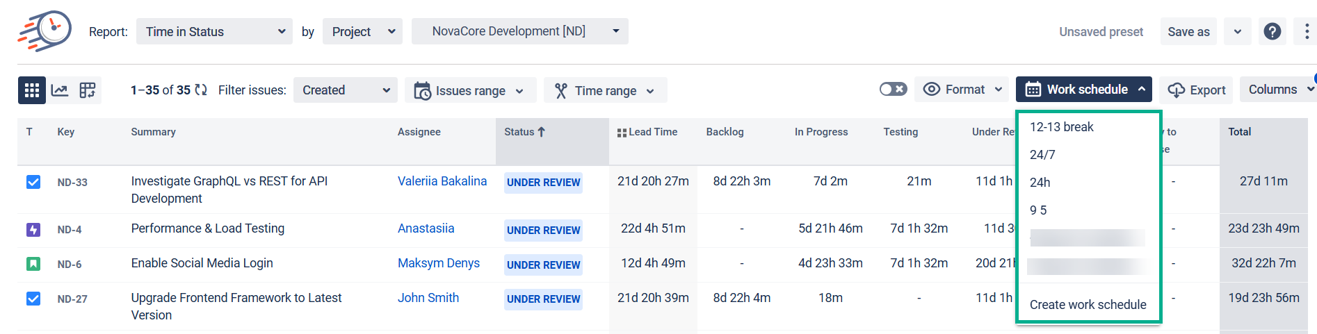This screenshot has width=1317, height=334.
Task: Choose the 24/7 work schedule option
Action: pos(1042,155)
